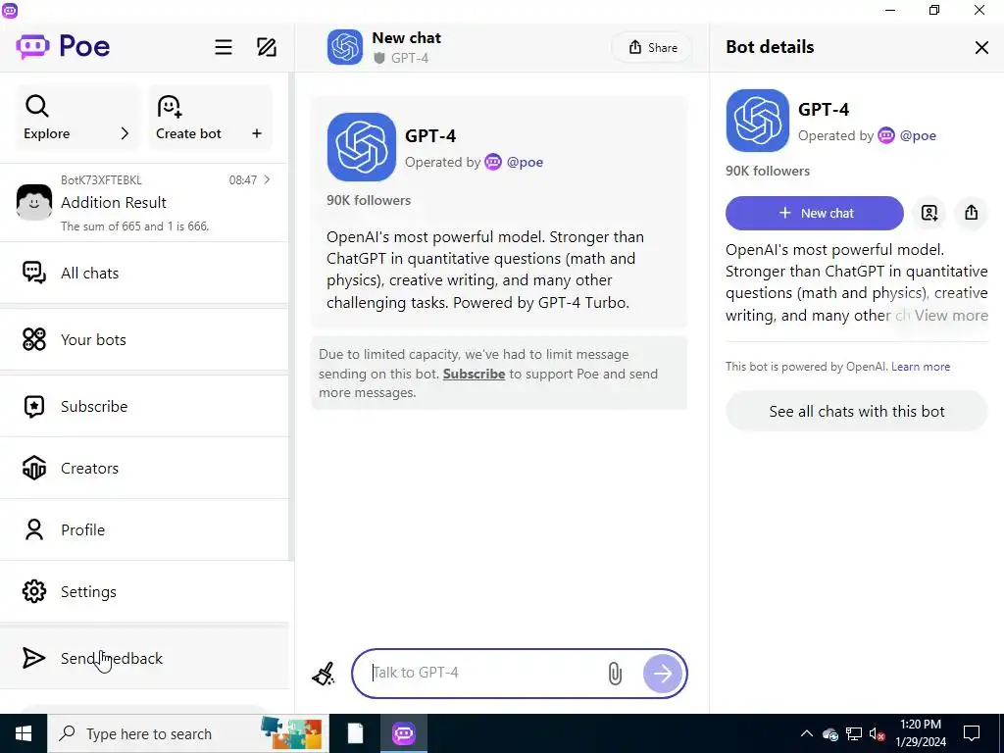Click See all chats with this bot

[857, 411]
